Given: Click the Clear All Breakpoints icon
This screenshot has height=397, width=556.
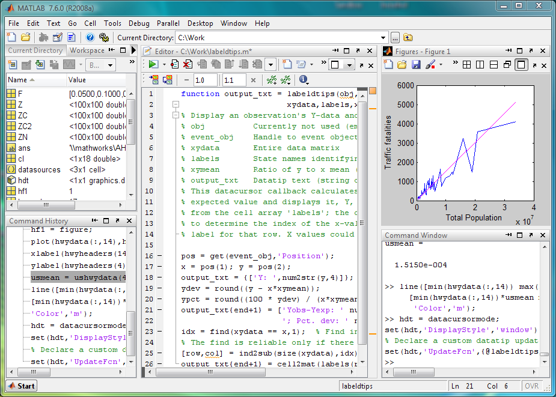Looking at the screenshot, I should tap(188, 64).
